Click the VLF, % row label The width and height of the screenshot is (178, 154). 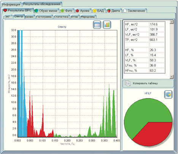[137, 60]
